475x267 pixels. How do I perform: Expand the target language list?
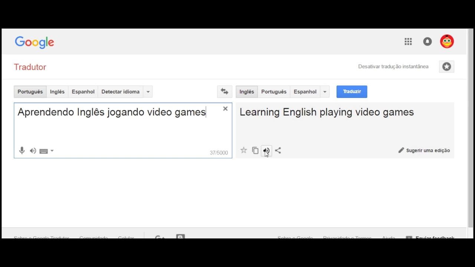coord(325,92)
